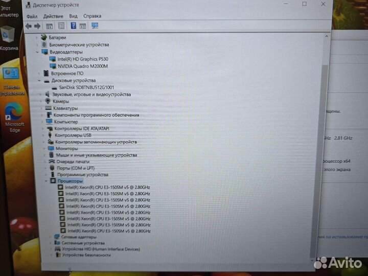Screen dimensions: 368x276
Task: Click the Device Manager title bar icon
Action: (x=28, y=5)
